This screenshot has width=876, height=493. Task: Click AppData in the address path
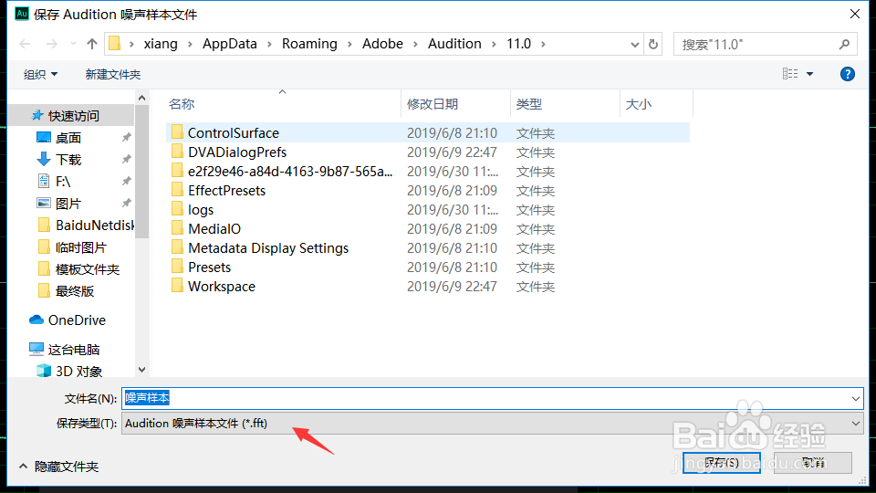(230, 44)
